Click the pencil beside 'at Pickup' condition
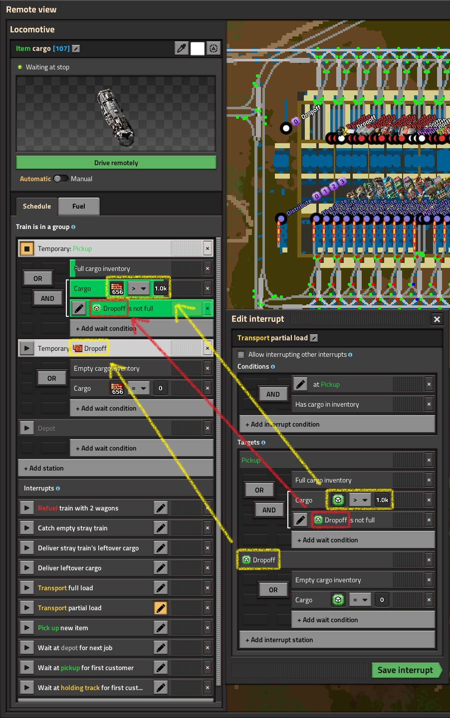 (x=300, y=384)
